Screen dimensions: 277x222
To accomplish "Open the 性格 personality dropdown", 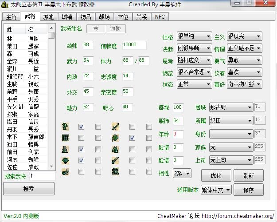I will tap(194, 36).
